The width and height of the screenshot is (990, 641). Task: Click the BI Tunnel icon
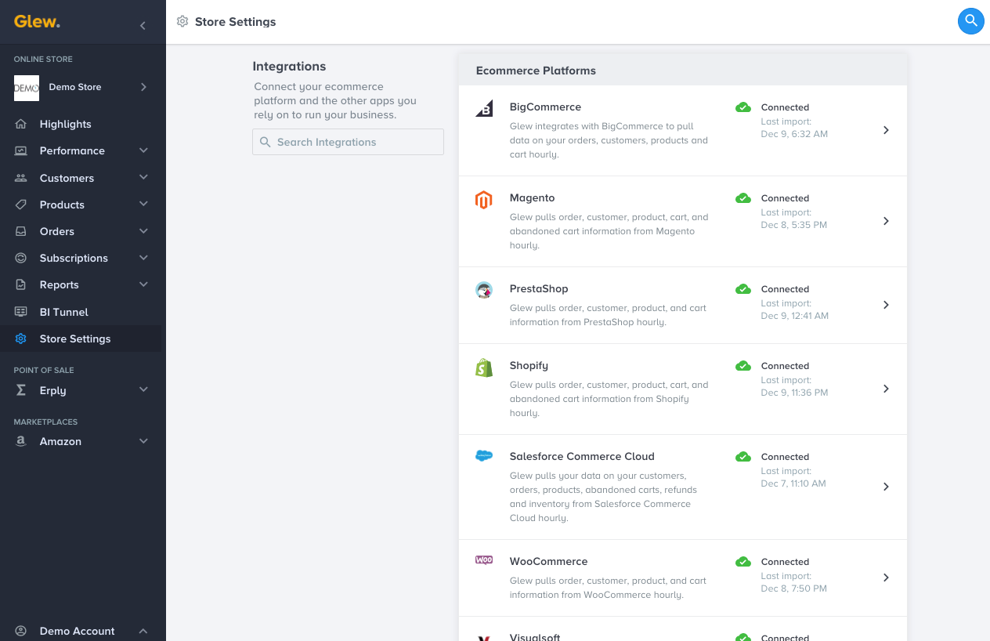tap(21, 312)
